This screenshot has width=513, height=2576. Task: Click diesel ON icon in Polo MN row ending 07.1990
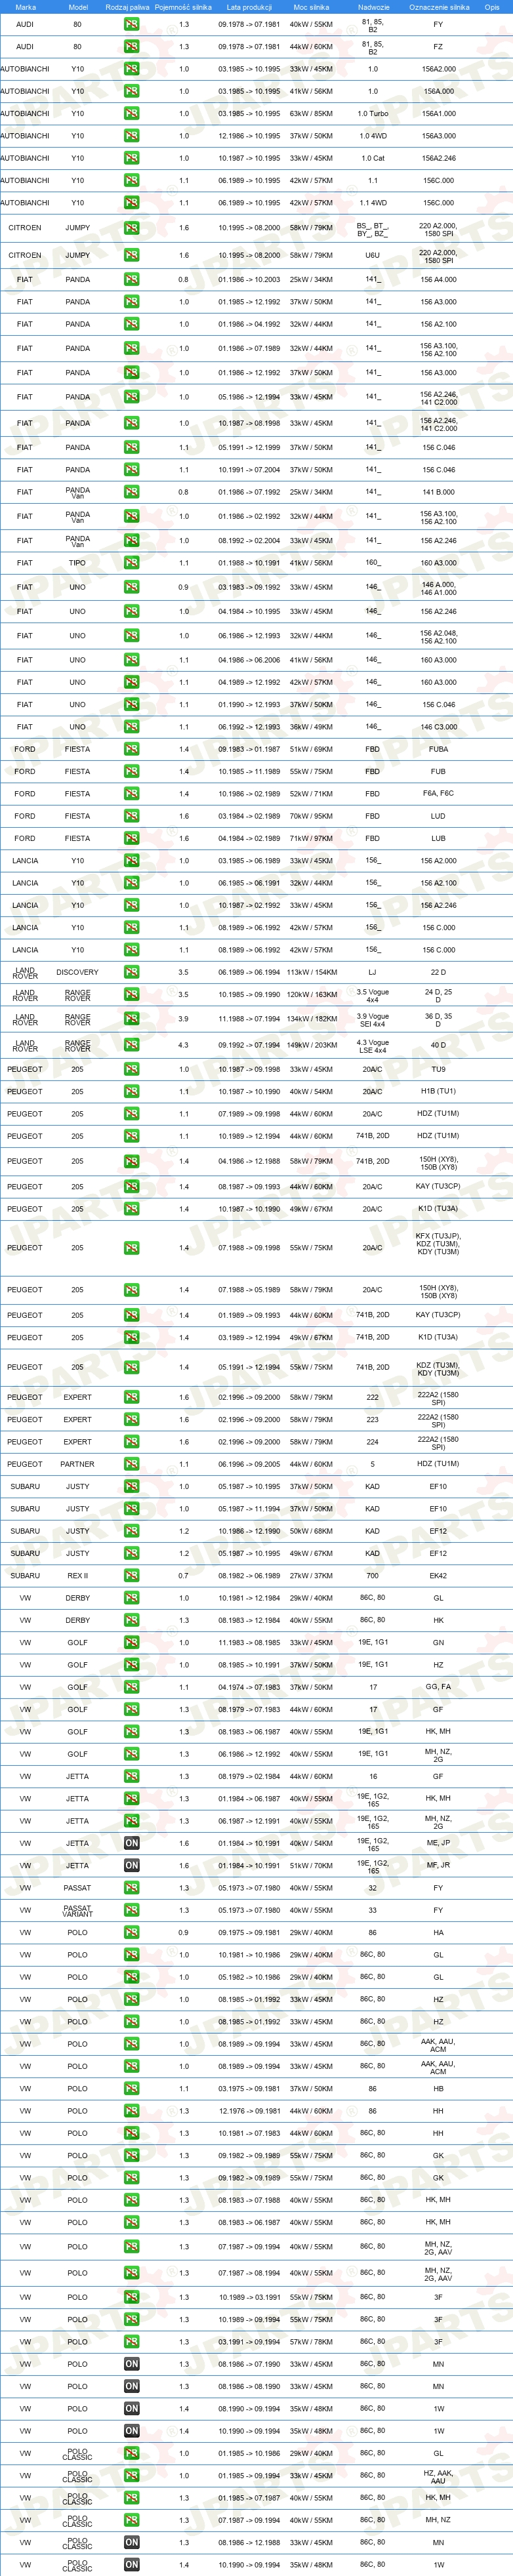click(131, 2364)
